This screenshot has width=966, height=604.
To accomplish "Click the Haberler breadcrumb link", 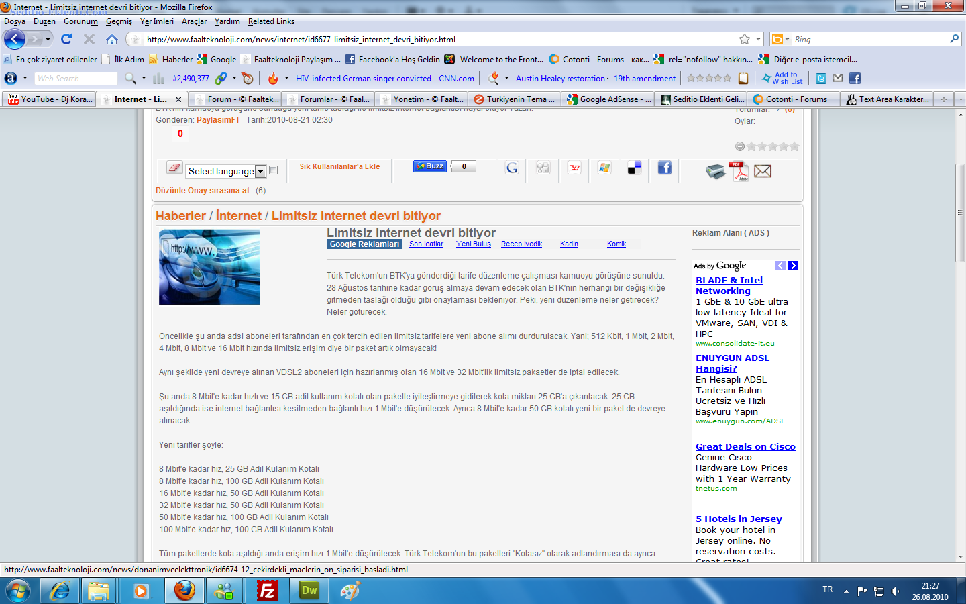I will pos(180,216).
